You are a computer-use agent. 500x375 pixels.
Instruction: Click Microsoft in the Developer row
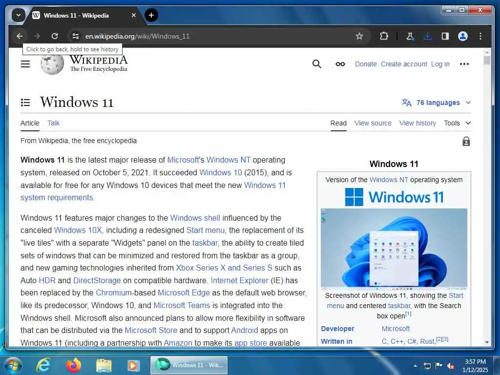click(396, 329)
